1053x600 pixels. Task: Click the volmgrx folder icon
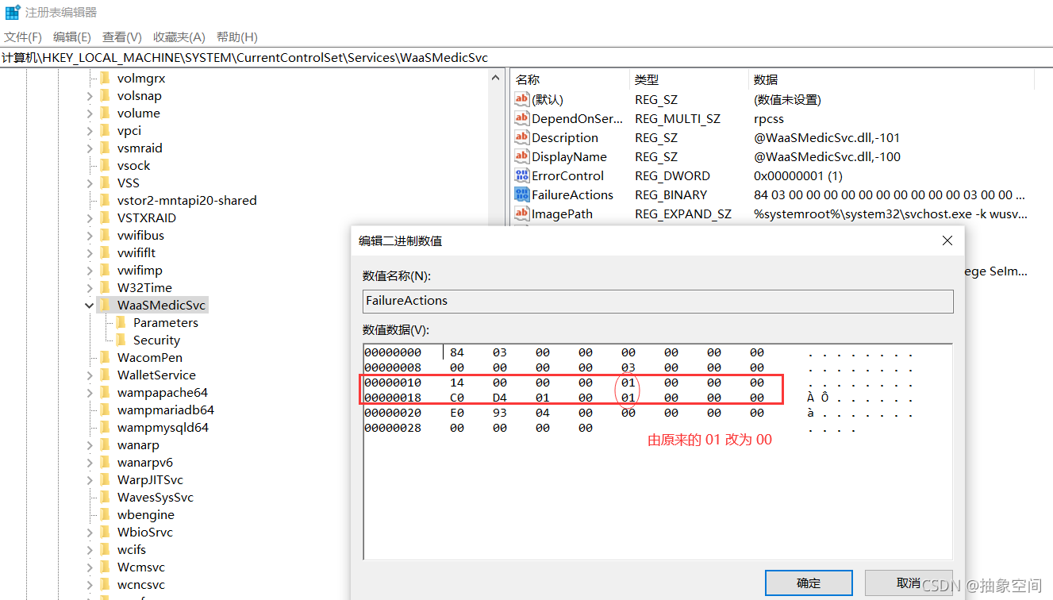(x=105, y=79)
